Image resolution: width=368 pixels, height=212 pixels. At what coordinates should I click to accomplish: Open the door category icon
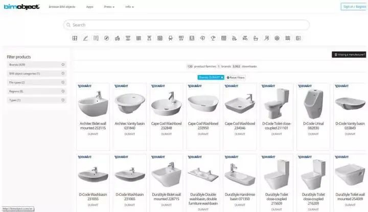(96, 38)
